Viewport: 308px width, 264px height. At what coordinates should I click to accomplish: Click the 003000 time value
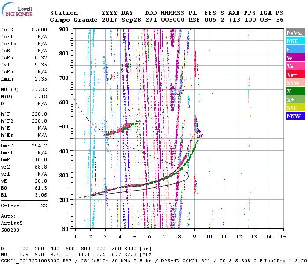point(173,20)
